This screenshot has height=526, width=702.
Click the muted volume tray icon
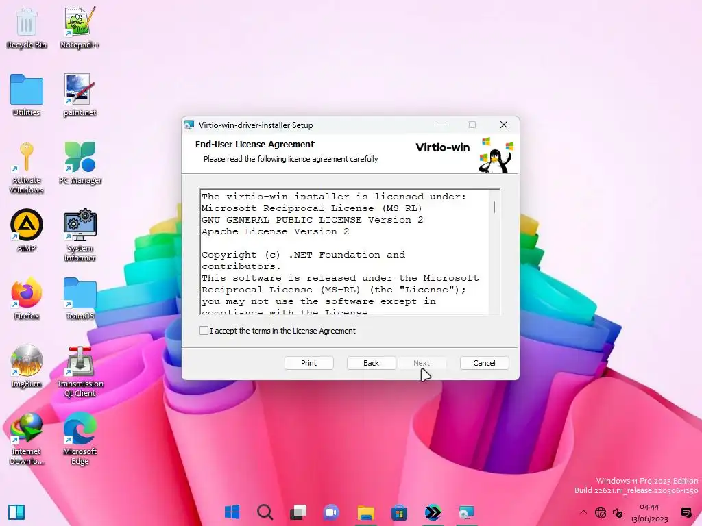coord(618,512)
